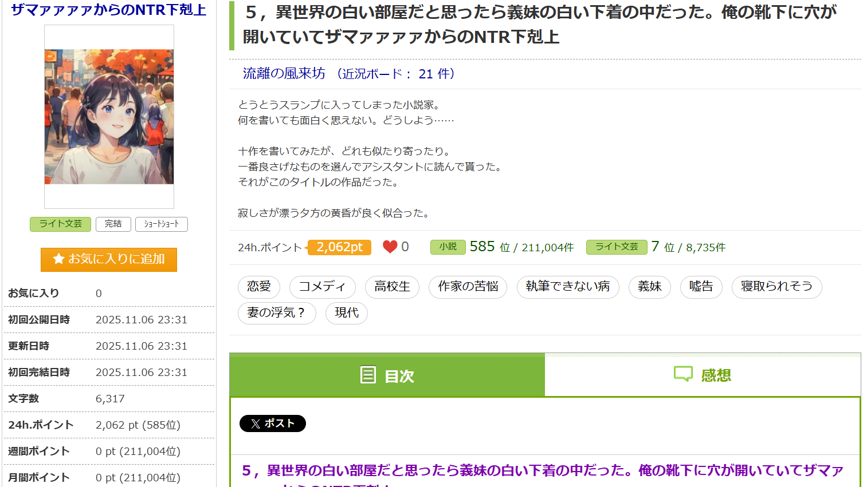Open author 流離の風来坊 profile link
Screen dimensions: 867x487
[x=284, y=74]
